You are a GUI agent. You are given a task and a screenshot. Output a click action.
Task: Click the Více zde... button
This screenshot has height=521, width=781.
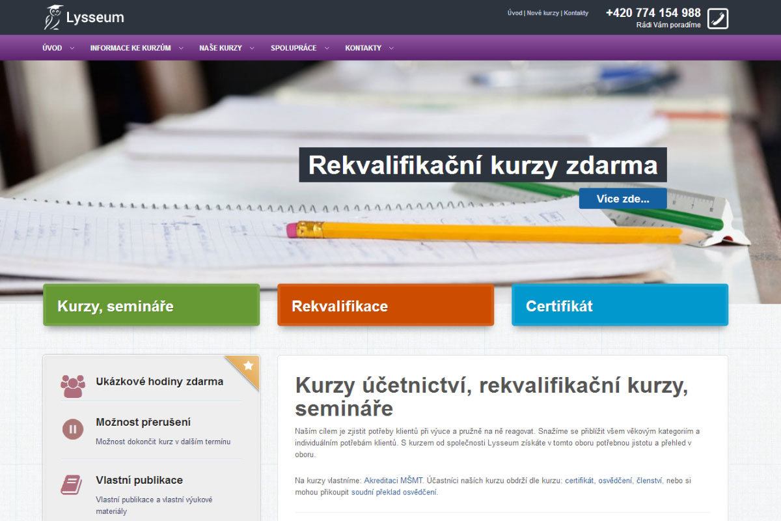(623, 199)
